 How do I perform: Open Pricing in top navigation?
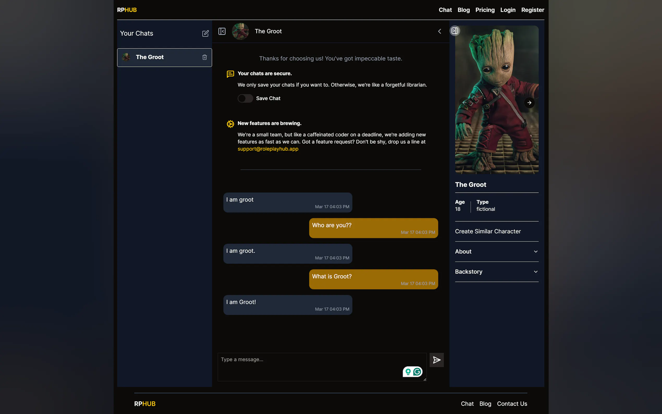[x=485, y=10]
